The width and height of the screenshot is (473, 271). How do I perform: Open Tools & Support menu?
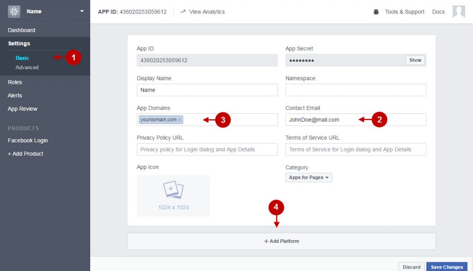click(x=405, y=12)
